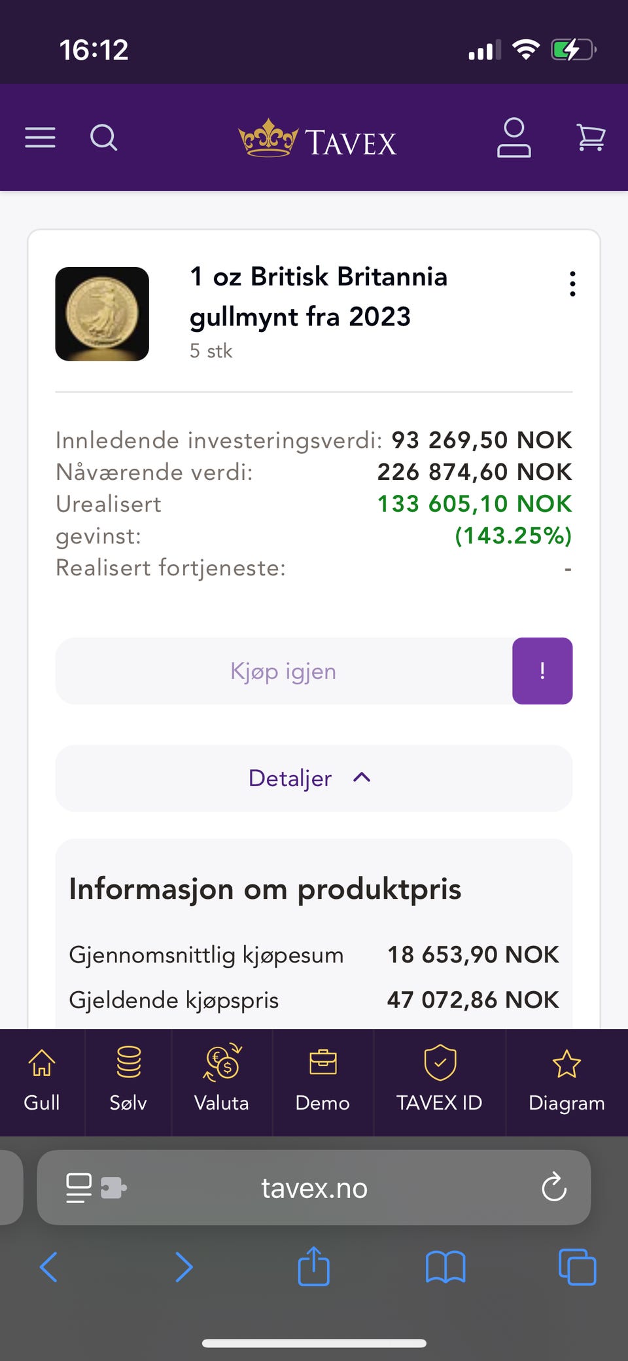Click the Kjøp igjen button
The width and height of the screenshot is (628, 1361).
coord(283,671)
